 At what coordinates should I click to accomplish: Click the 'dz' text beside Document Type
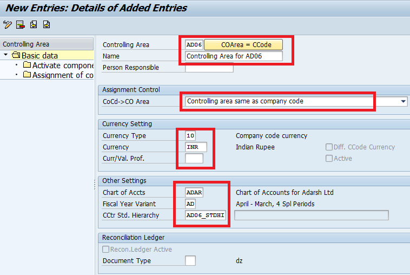[x=239, y=260]
